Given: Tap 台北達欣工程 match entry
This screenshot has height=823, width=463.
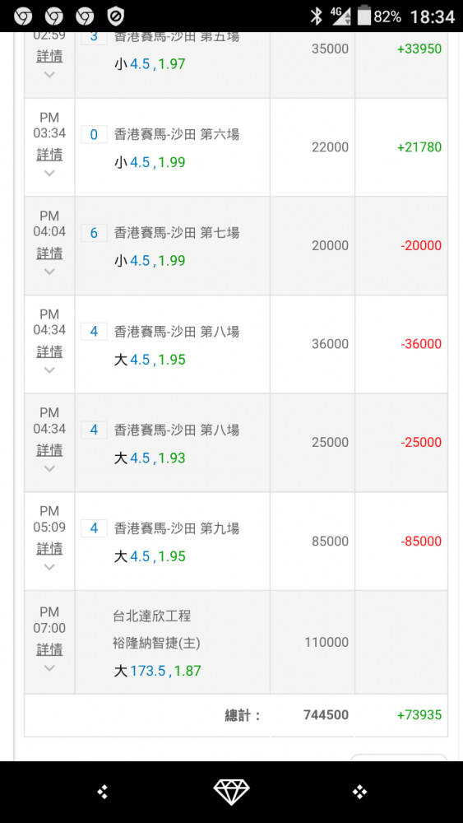Looking at the screenshot, I should pos(152,616).
